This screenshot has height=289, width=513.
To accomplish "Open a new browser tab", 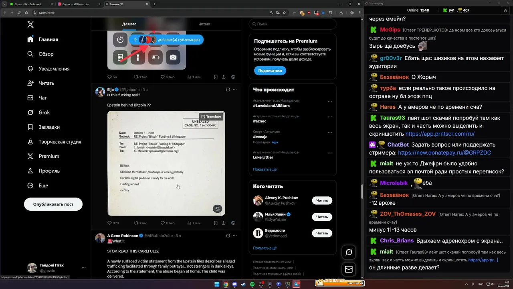I will click(x=154, y=4).
